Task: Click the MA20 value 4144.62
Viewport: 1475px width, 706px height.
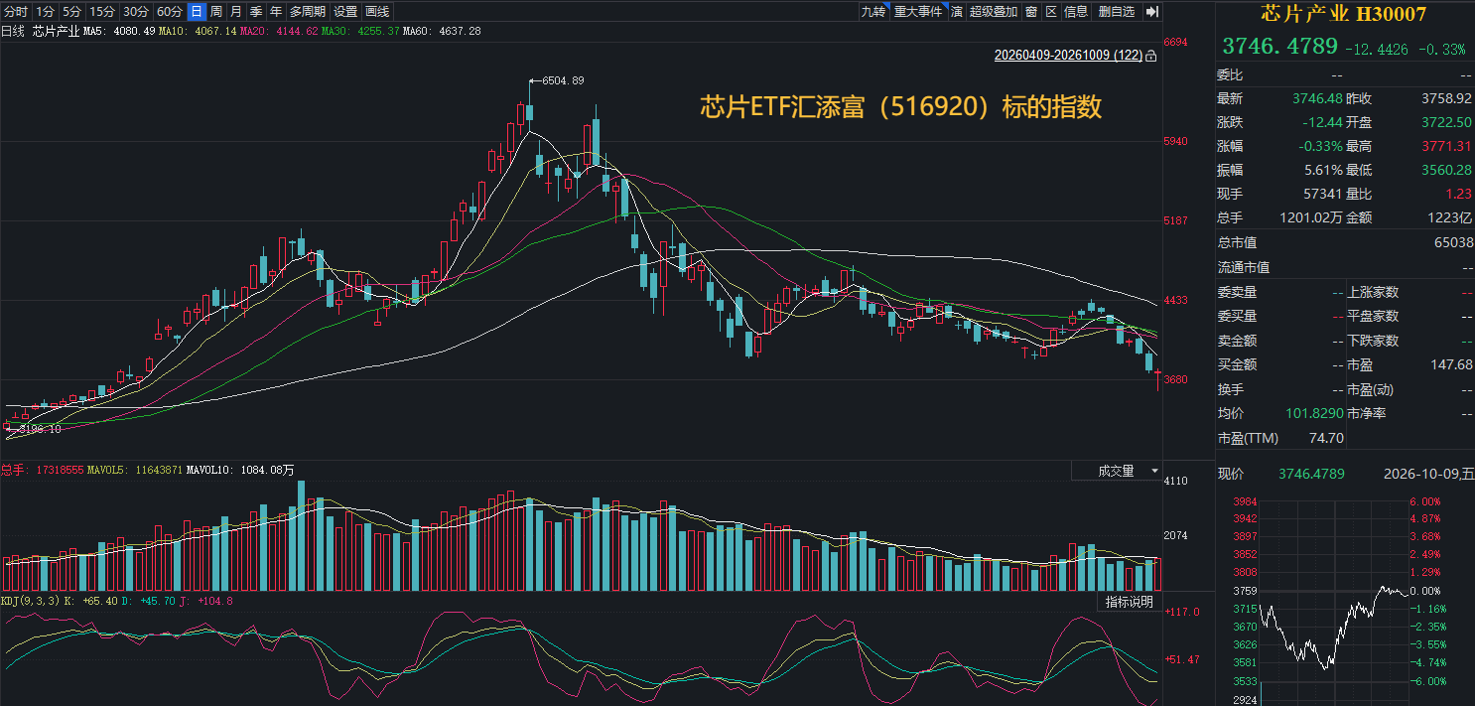Action: point(295,32)
